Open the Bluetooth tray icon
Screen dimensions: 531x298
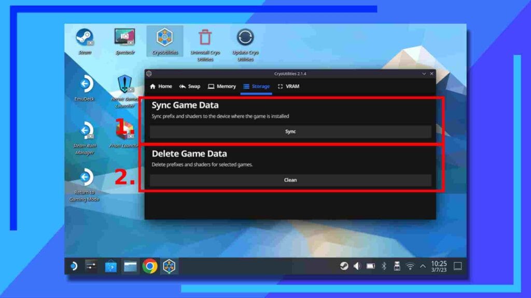coord(384,266)
